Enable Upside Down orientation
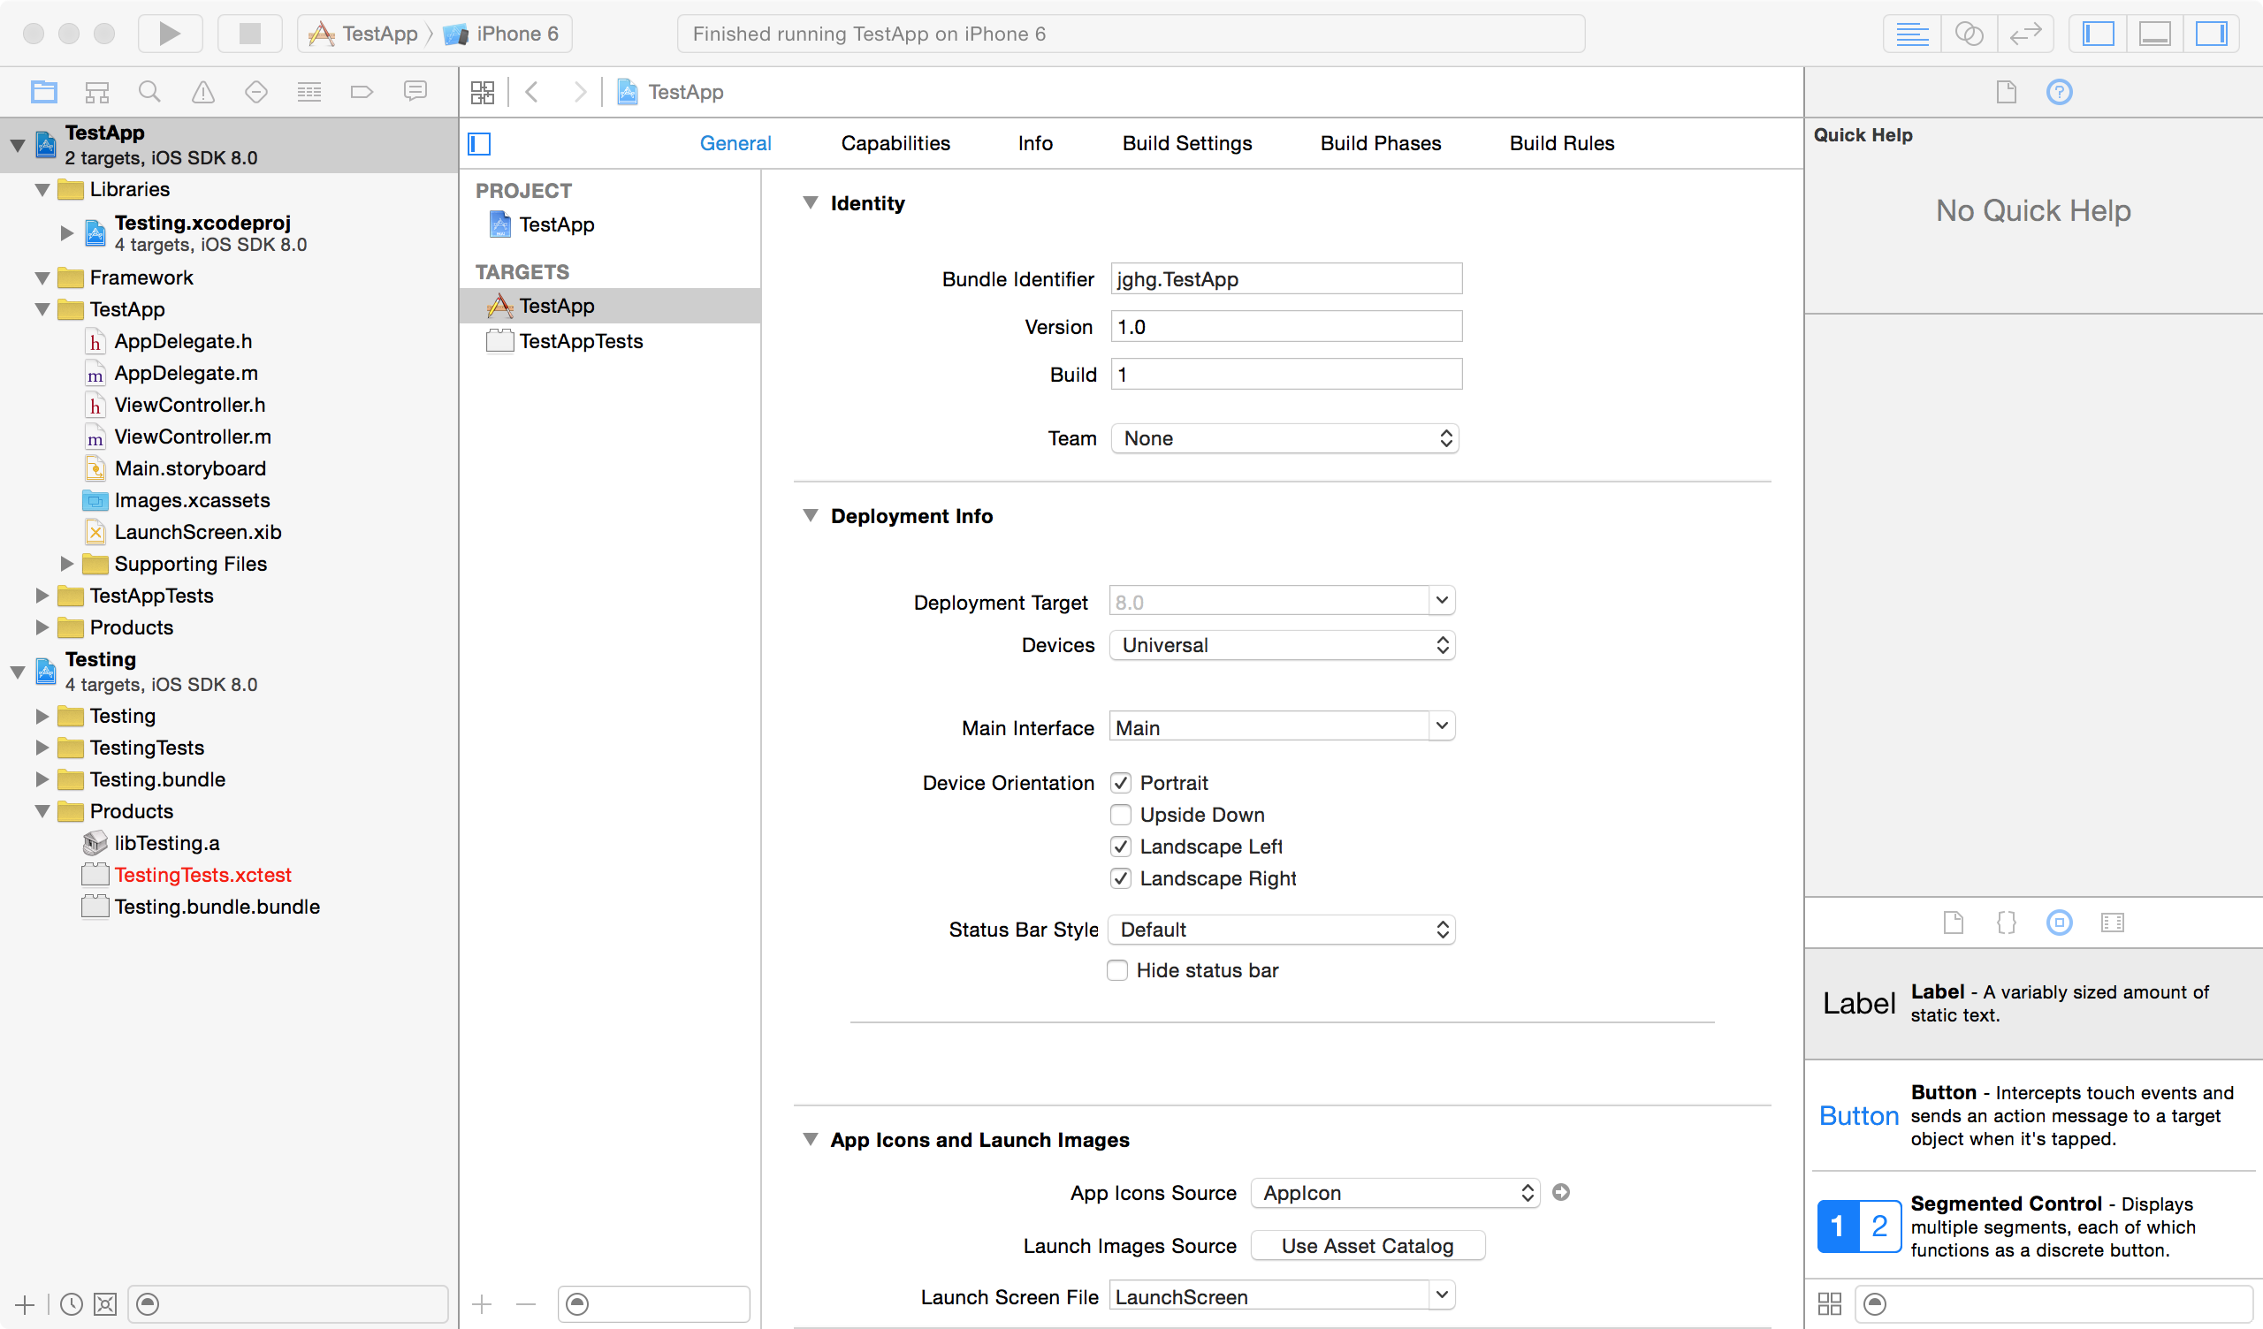 (x=1120, y=815)
